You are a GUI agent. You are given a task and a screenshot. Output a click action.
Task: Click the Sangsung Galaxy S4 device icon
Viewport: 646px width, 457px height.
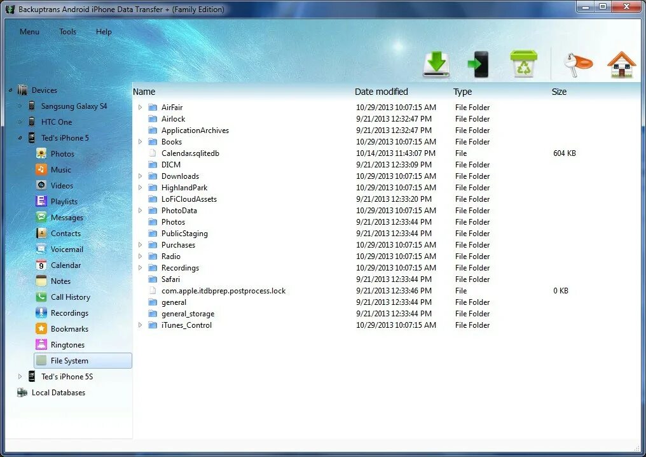point(32,106)
